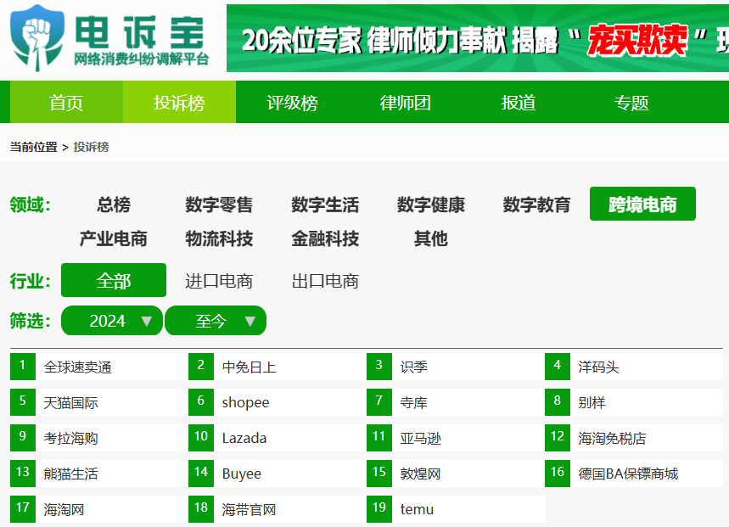Image resolution: width=729 pixels, height=527 pixels.
Task: Open the 2024 year dropdown
Action: coord(112,321)
